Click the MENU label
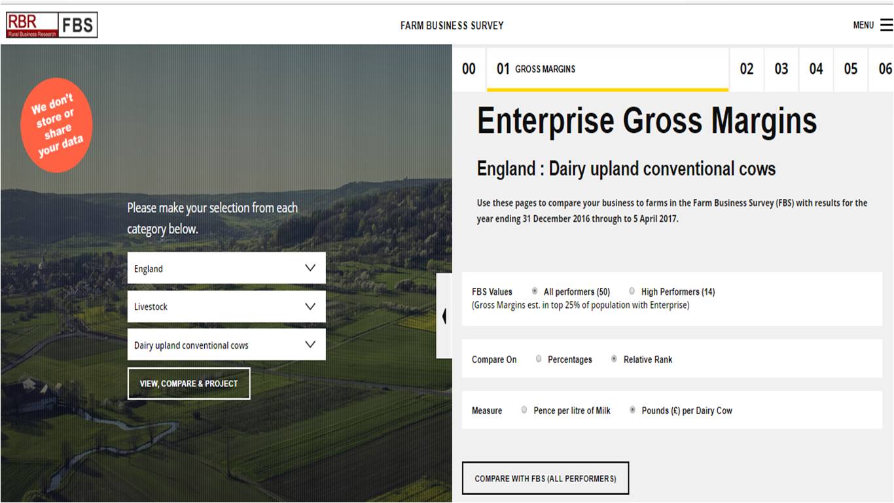Image resolution: width=894 pixels, height=503 pixels. pyautogui.click(x=863, y=26)
